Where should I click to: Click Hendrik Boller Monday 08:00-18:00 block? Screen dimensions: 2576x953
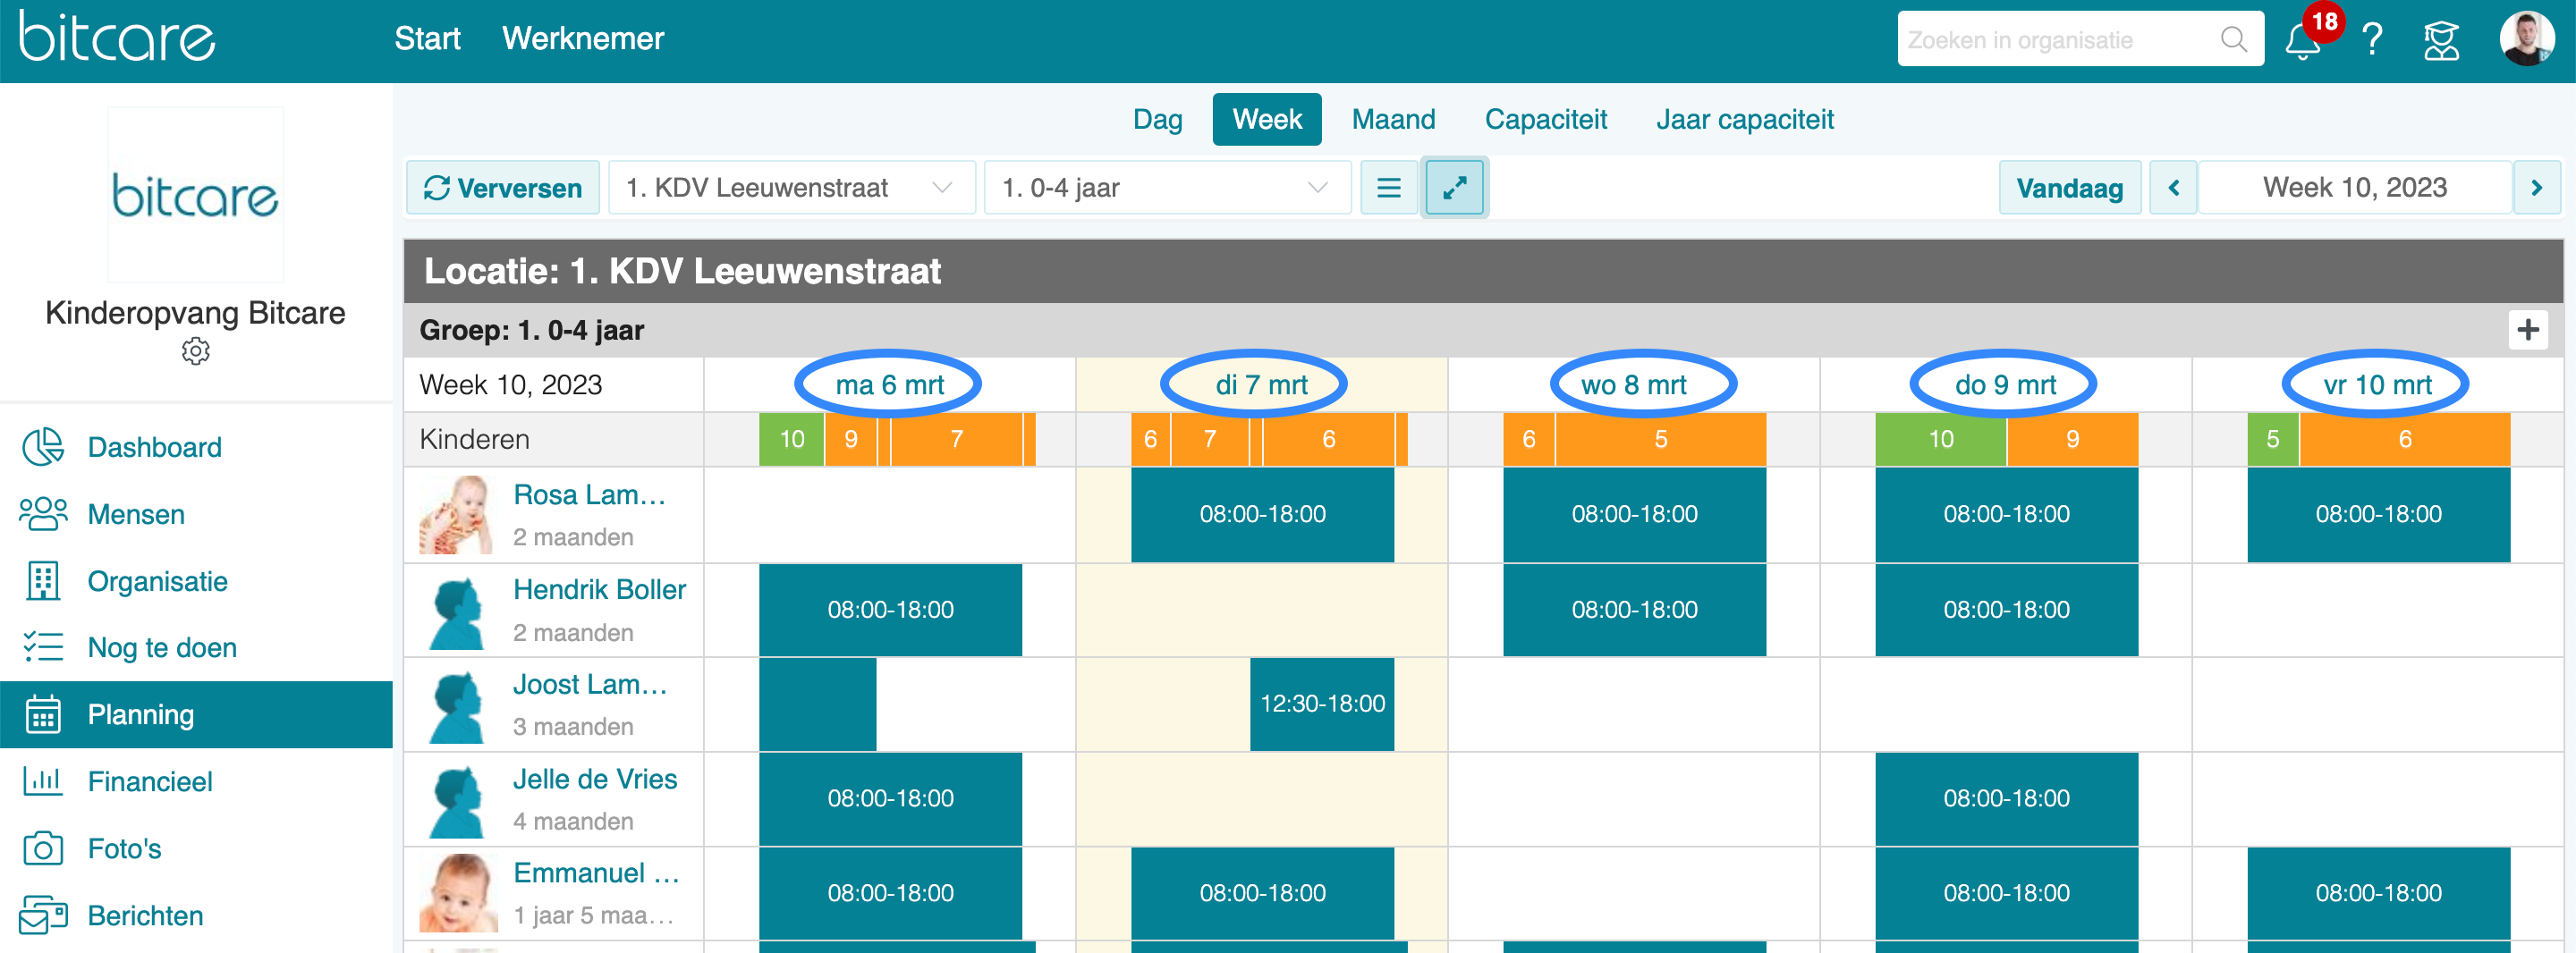[890, 610]
